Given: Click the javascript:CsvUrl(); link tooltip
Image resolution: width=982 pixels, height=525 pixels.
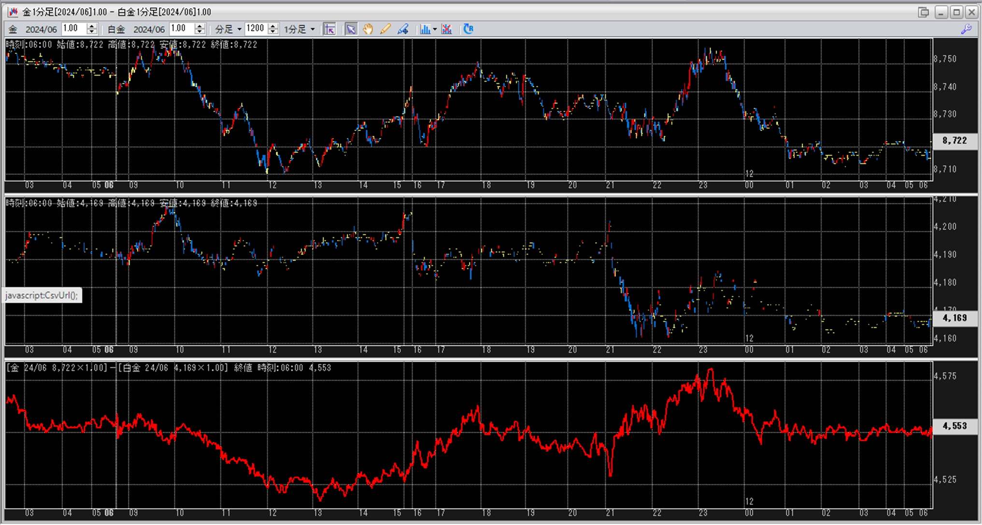Looking at the screenshot, I should pos(42,295).
